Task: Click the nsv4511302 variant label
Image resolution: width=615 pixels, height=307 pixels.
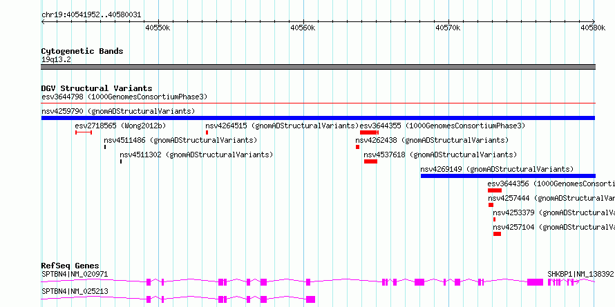Action: coord(196,155)
